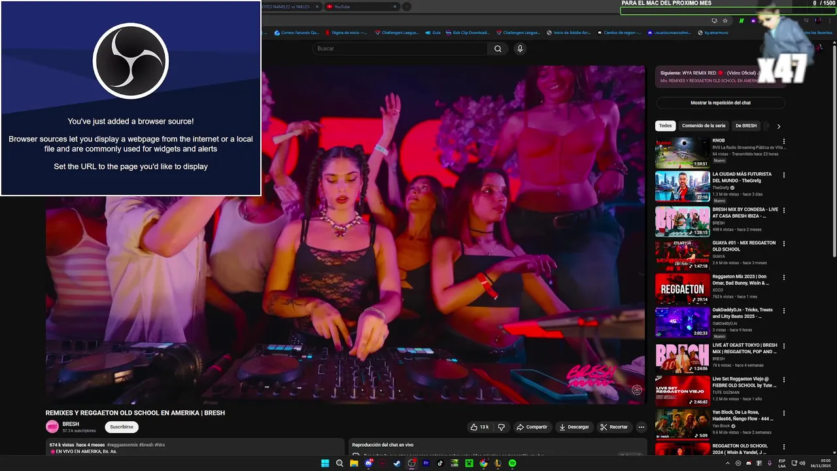Close the YouTube browser tab
This screenshot has width=837, height=471.
pos(395,7)
